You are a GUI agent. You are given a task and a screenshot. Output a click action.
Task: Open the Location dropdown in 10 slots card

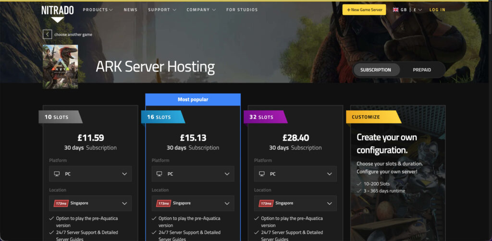pos(90,204)
